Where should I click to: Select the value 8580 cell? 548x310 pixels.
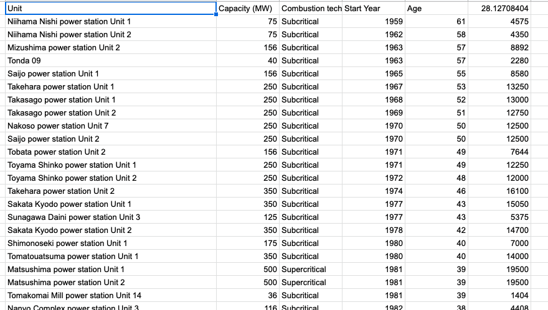499,73
